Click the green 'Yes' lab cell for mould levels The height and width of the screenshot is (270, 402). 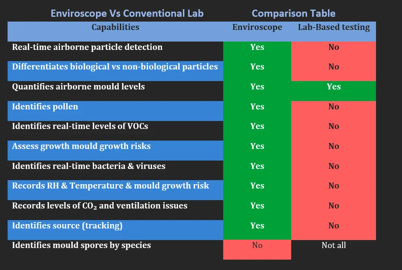334,91
